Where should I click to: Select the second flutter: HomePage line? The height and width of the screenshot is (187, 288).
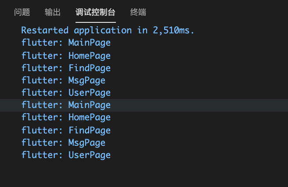(x=66, y=117)
